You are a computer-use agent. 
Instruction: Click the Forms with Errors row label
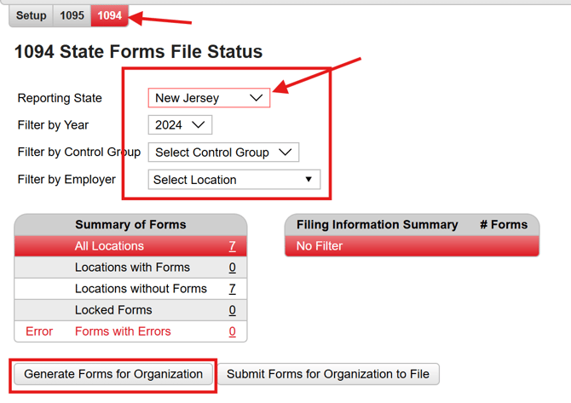point(123,331)
